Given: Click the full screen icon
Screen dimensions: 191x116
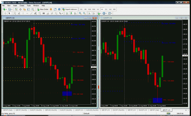Looking at the screenshot, I should [x=55, y=9].
